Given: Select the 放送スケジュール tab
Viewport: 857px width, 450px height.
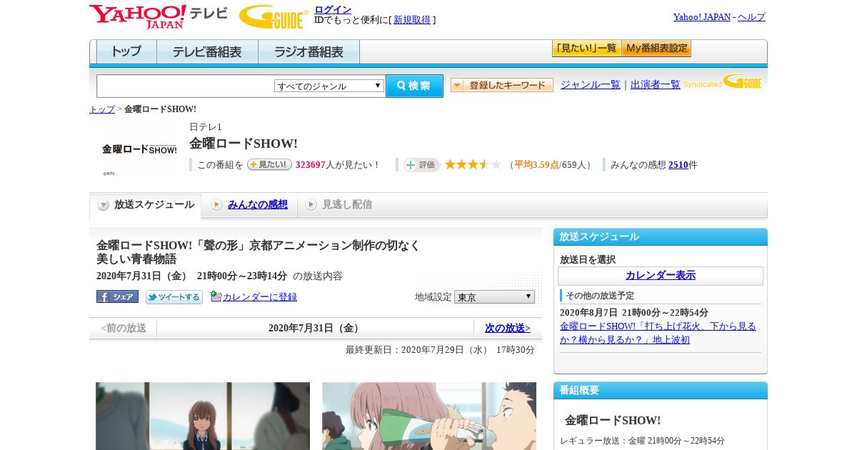Looking at the screenshot, I should [146, 205].
